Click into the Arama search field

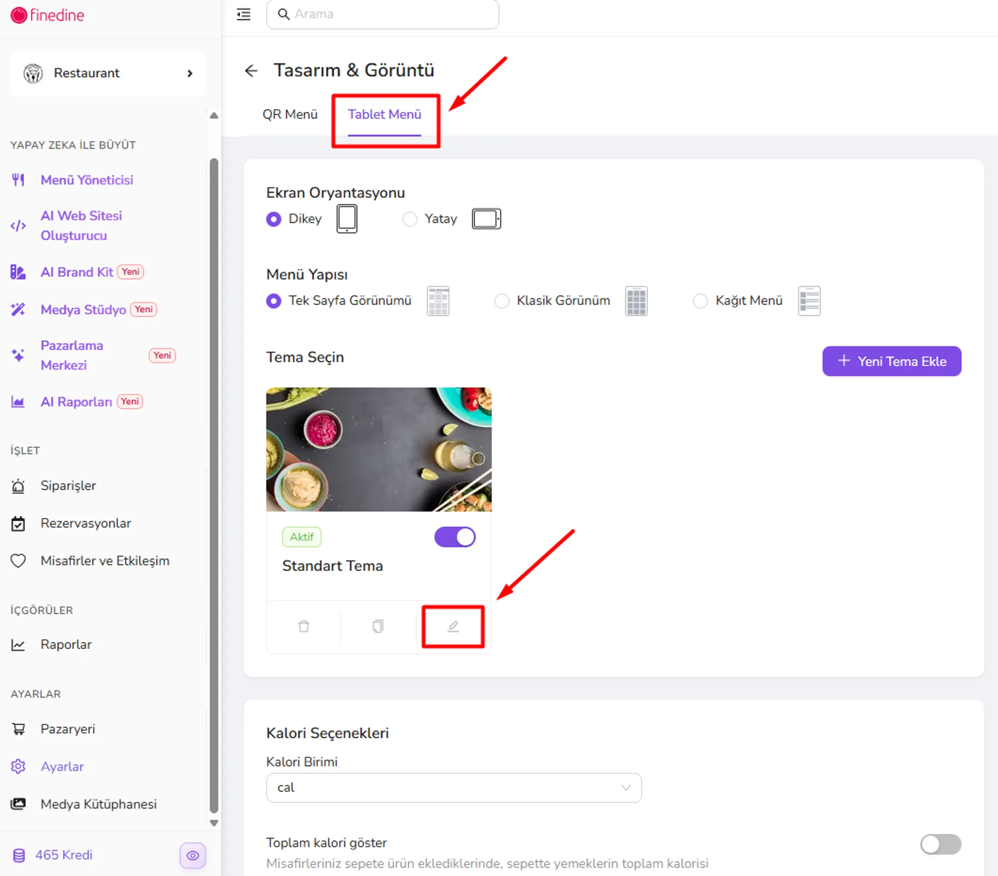(x=382, y=14)
